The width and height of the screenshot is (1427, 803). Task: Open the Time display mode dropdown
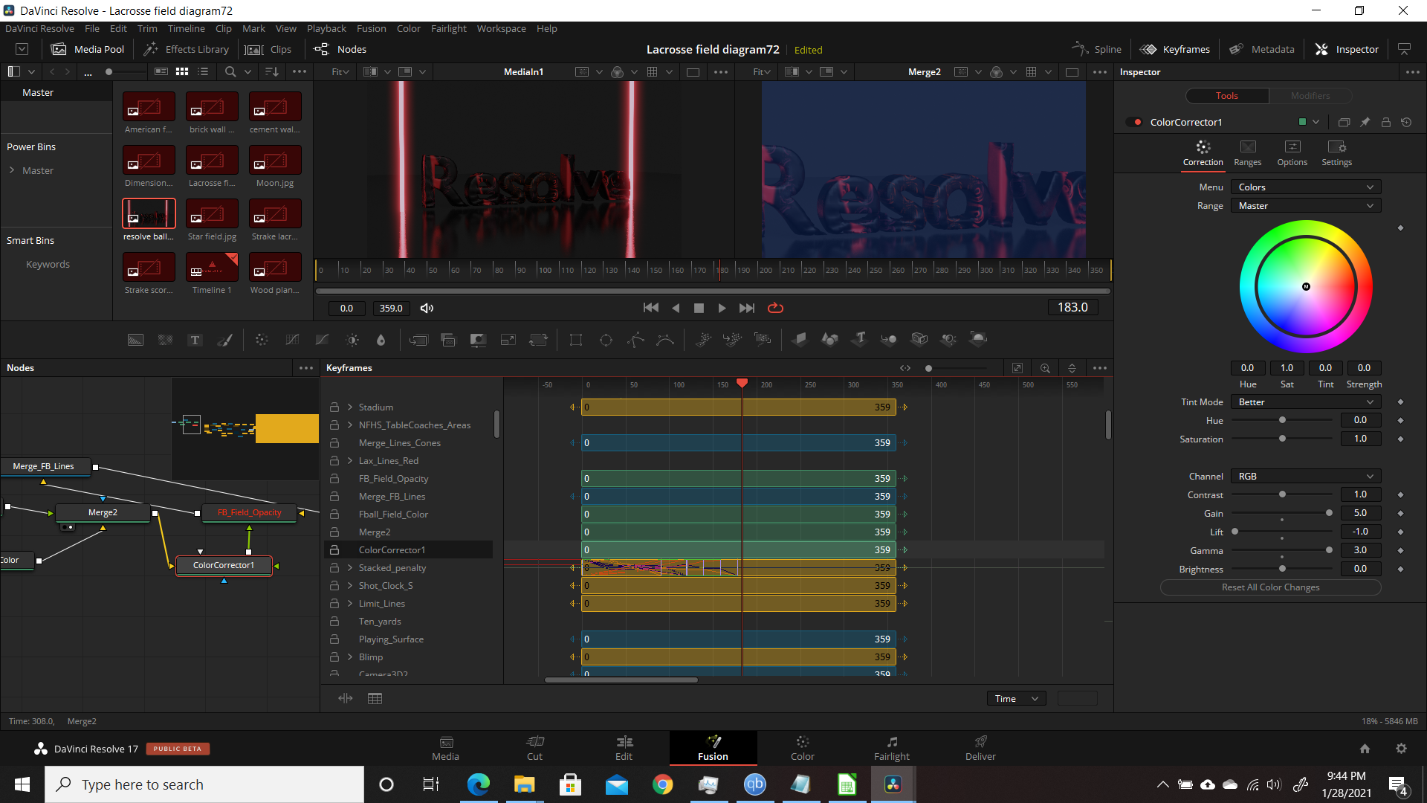coord(1016,699)
